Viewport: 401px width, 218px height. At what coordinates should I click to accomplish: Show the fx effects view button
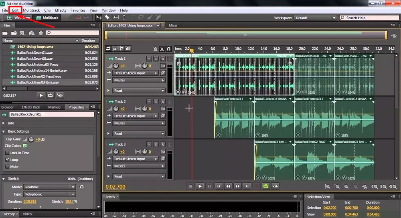[x=115, y=48]
